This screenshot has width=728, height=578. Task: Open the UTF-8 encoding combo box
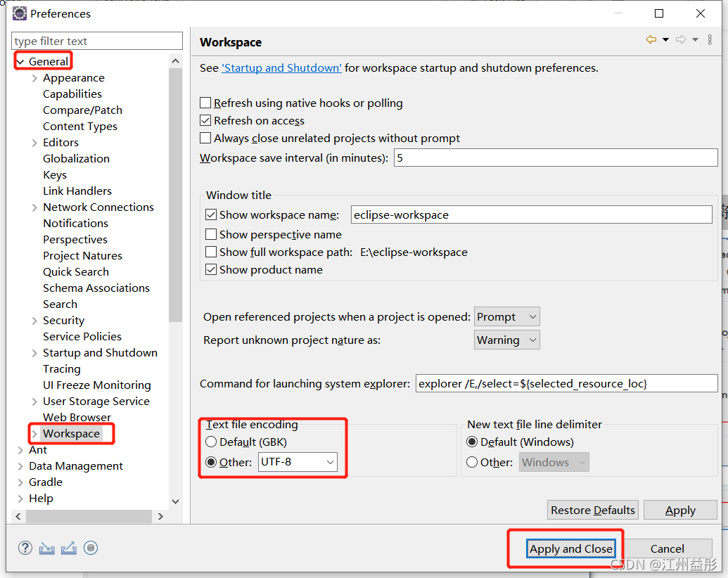298,462
